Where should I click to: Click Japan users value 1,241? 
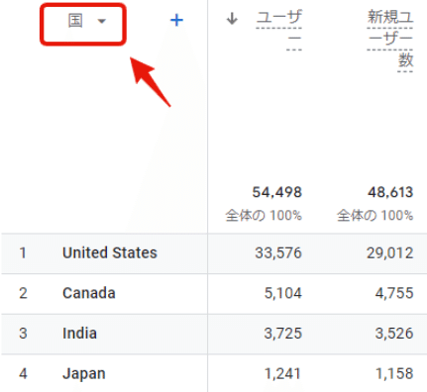[x=283, y=374]
